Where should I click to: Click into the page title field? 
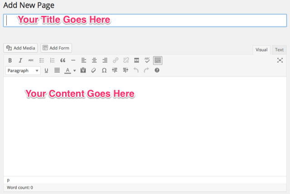145,20
